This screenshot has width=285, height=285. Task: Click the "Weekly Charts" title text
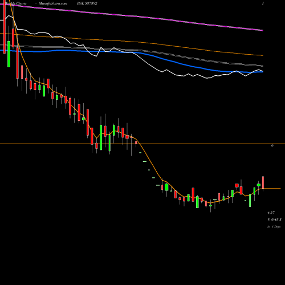point(16,3)
